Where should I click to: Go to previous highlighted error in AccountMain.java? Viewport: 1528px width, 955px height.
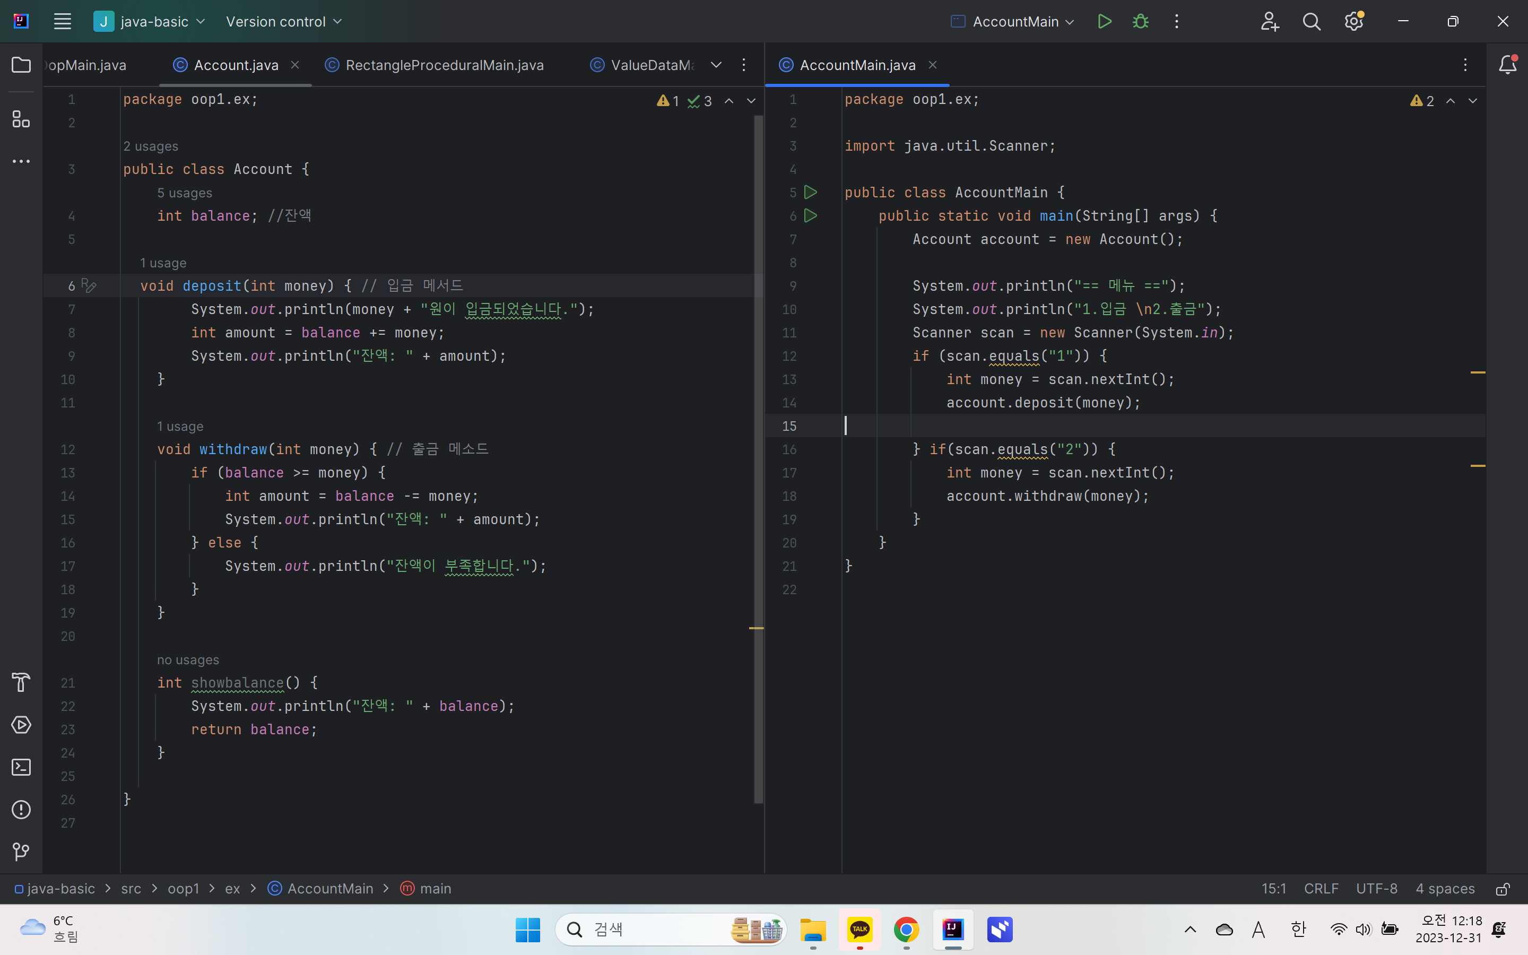(x=1451, y=101)
